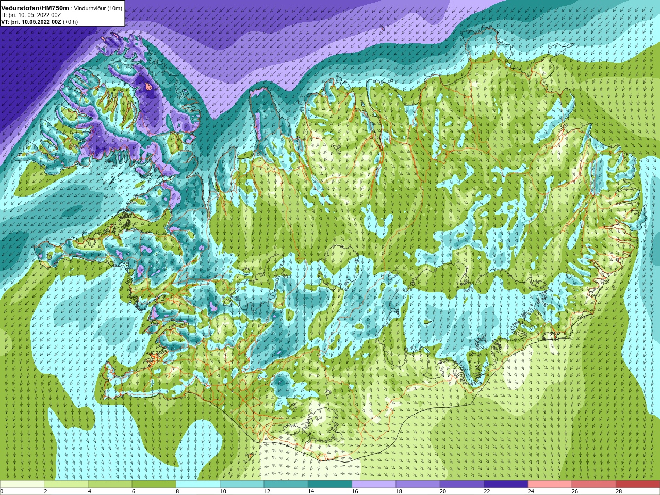Click the 'IT: þri. 10. 05. 2022 00Z' line
Screen dimensions: 660x495
point(32,15)
